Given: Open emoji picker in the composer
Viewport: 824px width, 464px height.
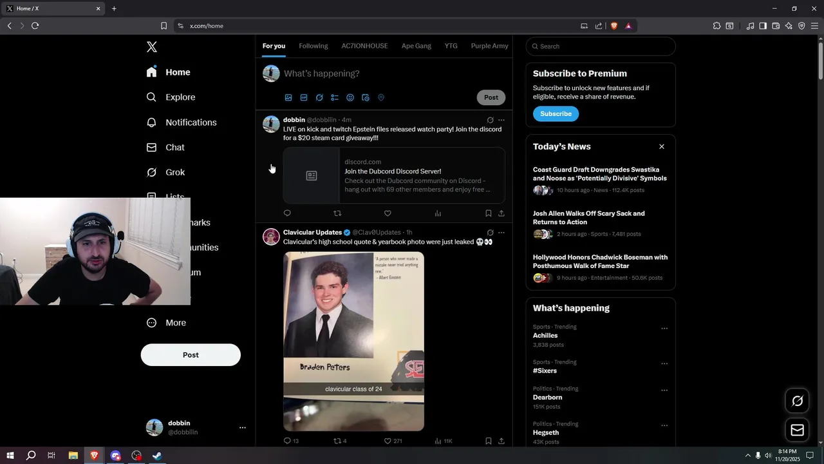Looking at the screenshot, I should coord(350,98).
